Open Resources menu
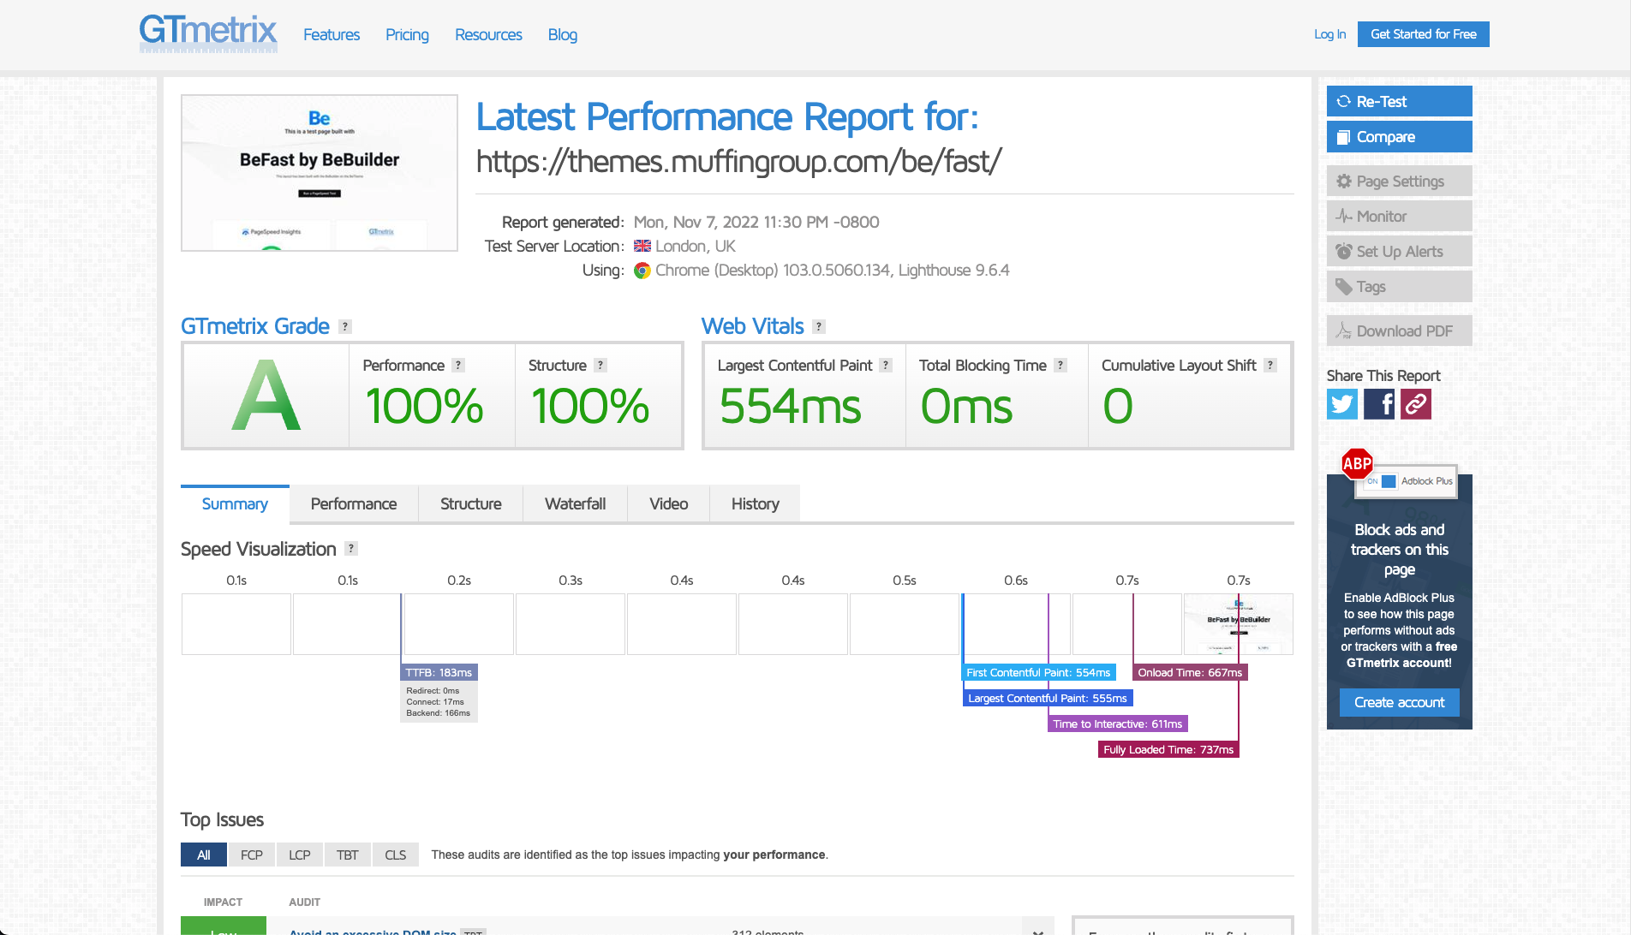The height and width of the screenshot is (935, 1631). click(x=488, y=34)
